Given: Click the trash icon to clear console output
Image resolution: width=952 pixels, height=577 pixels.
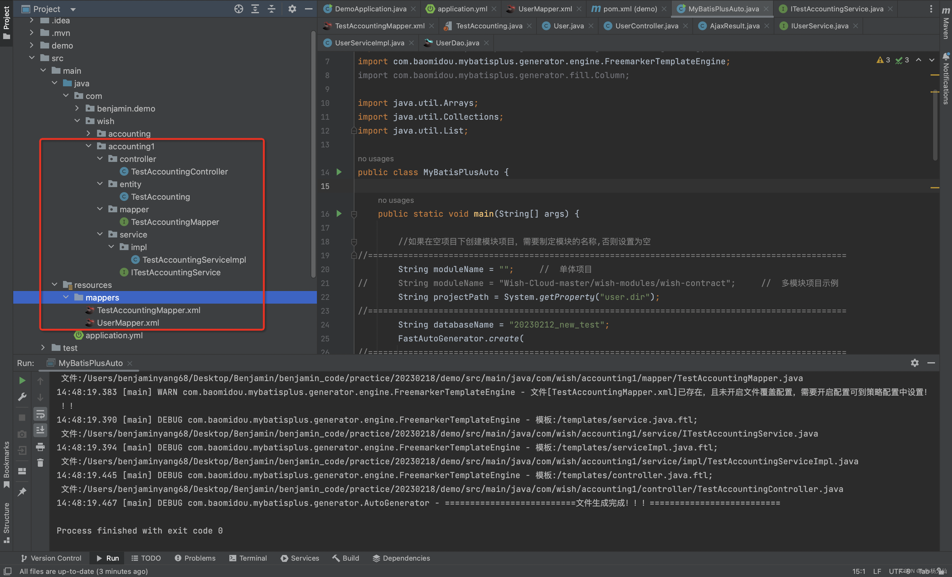Looking at the screenshot, I should click(40, 463).
